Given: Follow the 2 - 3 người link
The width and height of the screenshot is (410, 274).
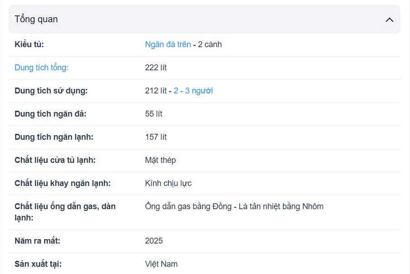Looking at the screenshot, I should coord(193,91).
